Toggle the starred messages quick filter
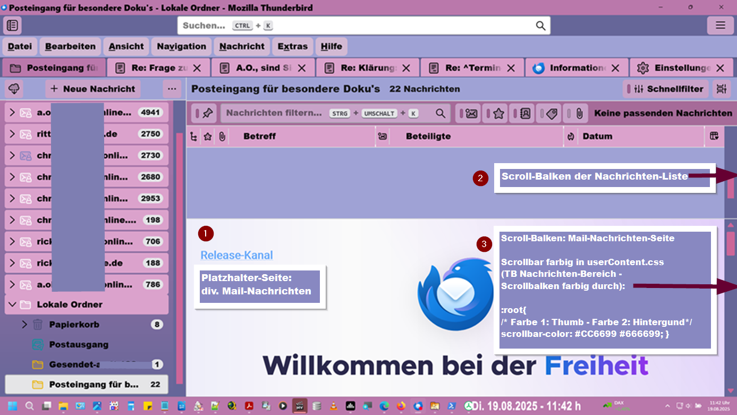The height and width of the screenshot is (415, 737). 495,113
